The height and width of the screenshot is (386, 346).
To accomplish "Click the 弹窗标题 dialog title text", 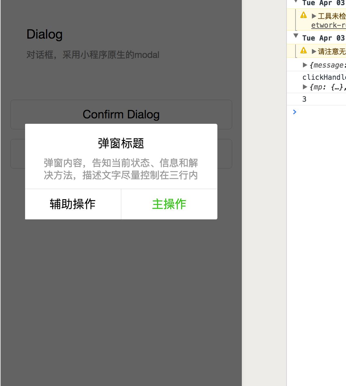I will click(121, 143).
